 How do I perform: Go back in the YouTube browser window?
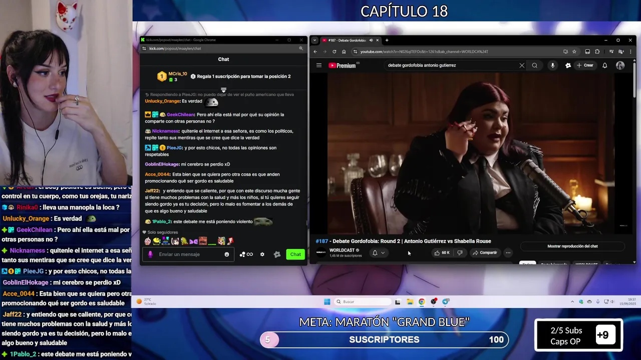(x=315, y=51)
